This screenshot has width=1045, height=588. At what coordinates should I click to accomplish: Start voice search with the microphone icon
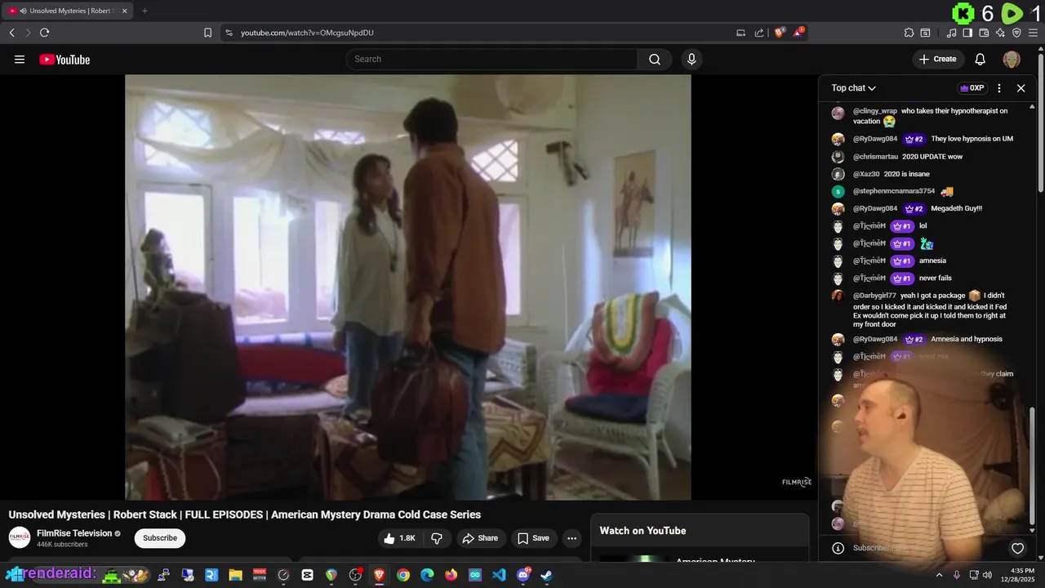coord(691,59)
